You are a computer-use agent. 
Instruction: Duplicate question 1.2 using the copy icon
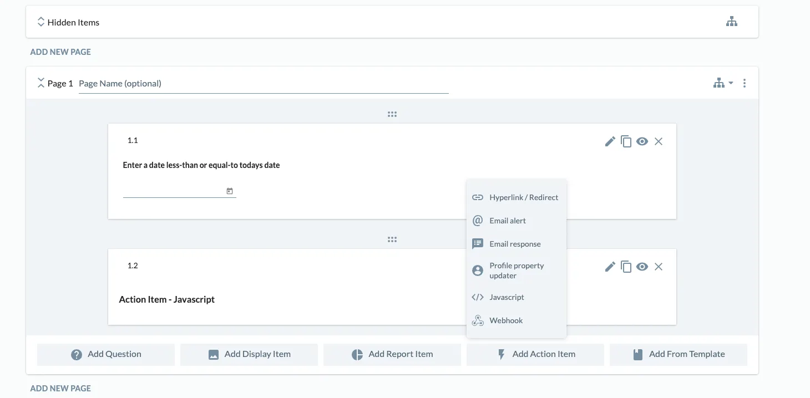coord(626,267)
